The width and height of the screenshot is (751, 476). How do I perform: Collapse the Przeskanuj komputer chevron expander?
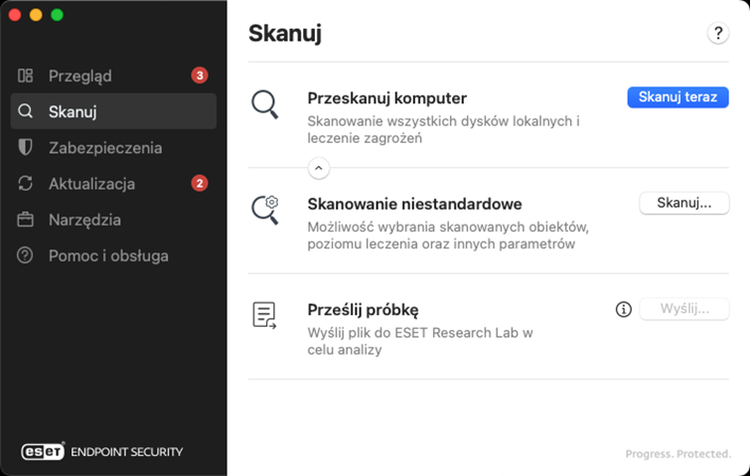pos(318,168)
